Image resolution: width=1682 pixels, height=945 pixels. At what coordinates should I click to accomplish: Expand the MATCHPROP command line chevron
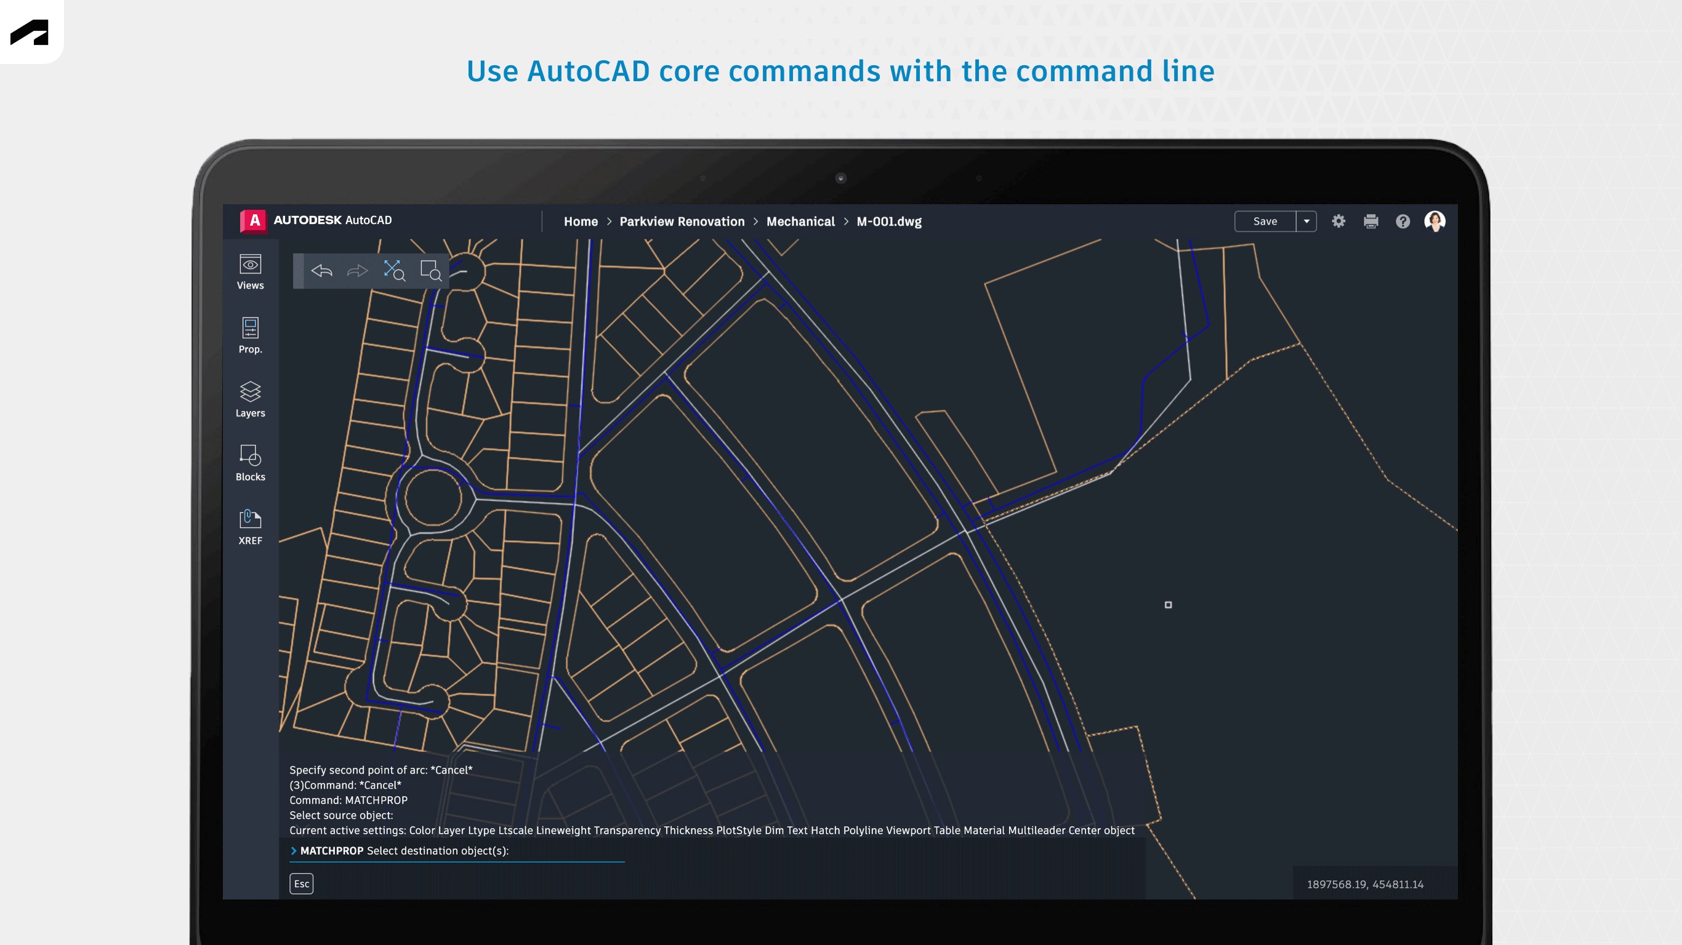coord(293,850)
